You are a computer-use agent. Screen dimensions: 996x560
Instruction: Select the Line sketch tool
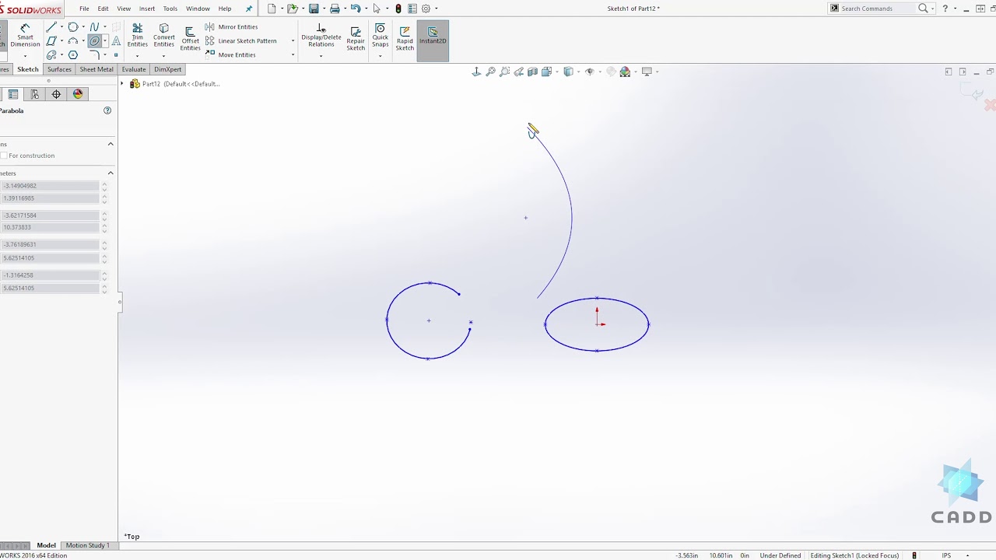[x=51, y=27]
